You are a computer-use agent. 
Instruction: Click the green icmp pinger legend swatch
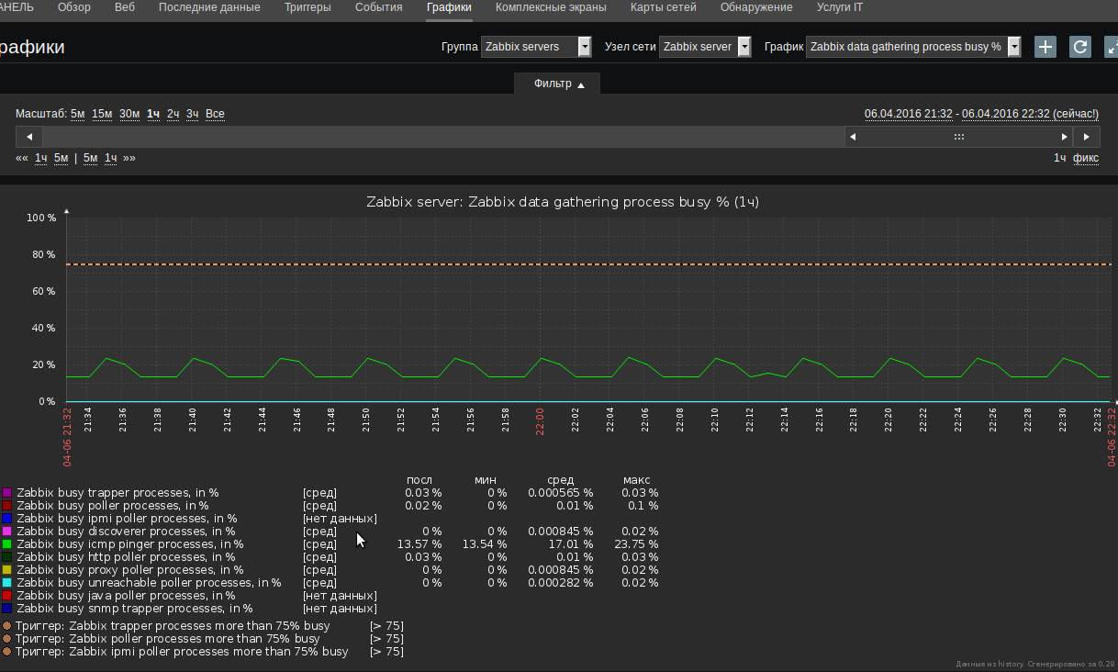click(x=7, y=544)
